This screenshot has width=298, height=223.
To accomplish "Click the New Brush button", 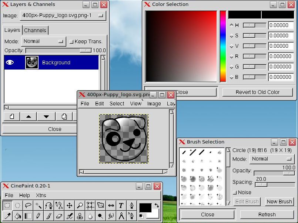I will (x=279, y=202).
